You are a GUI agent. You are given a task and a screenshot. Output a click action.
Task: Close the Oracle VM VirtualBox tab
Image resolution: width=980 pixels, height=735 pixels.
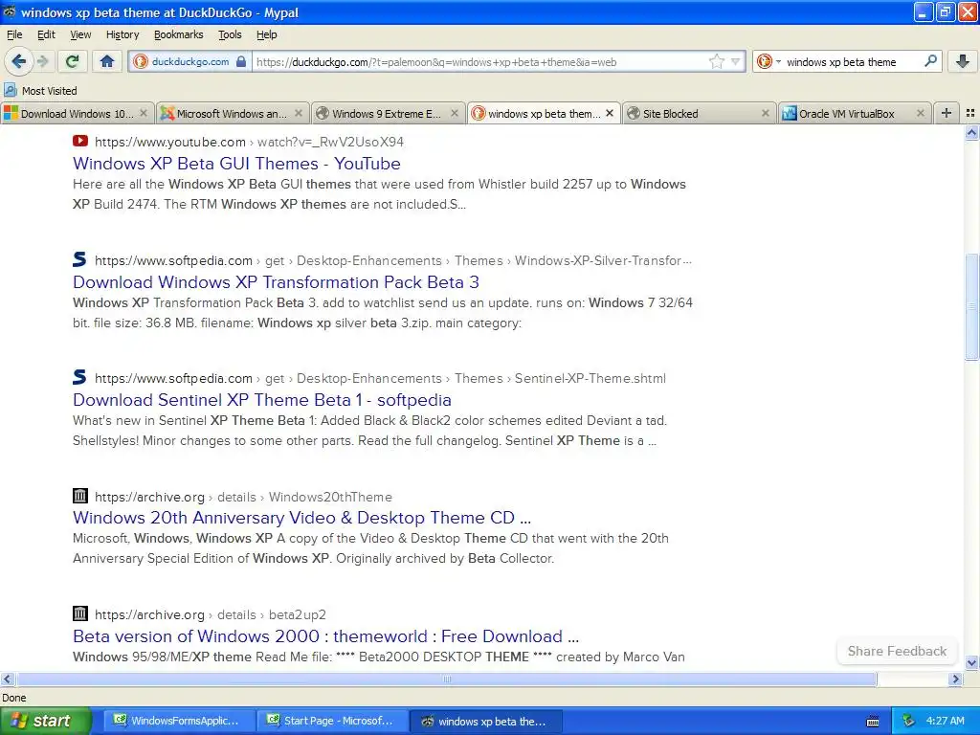[x=920, y=113]
